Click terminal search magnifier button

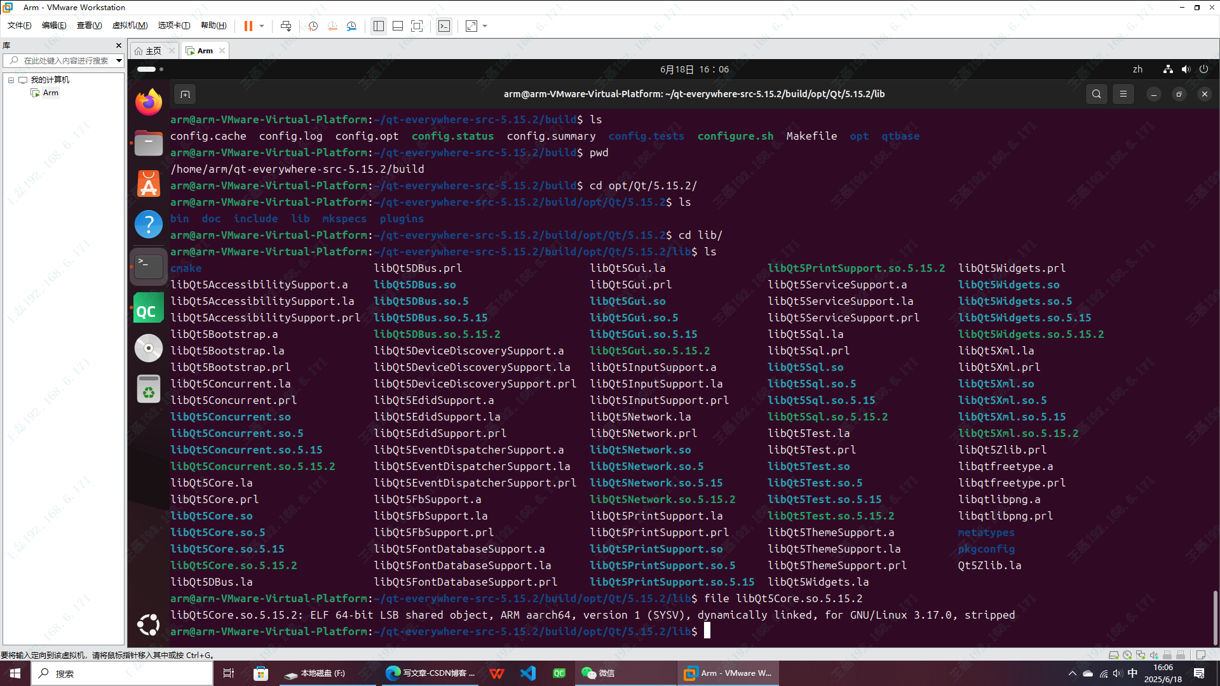coord(1096,94)
